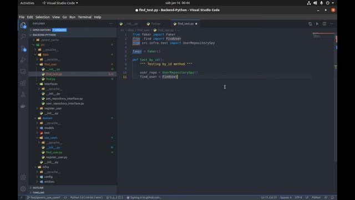The height and width of the screenshot is (200, 355).
Task: Open the Go menu
Action: point(64,17)
